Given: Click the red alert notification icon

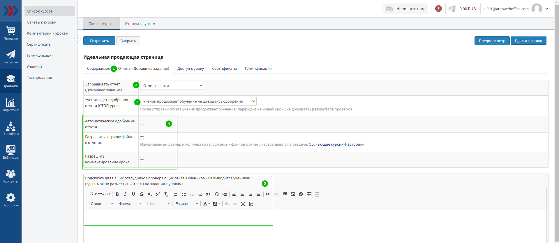Looking at the screenshot, I should point(438,9).
